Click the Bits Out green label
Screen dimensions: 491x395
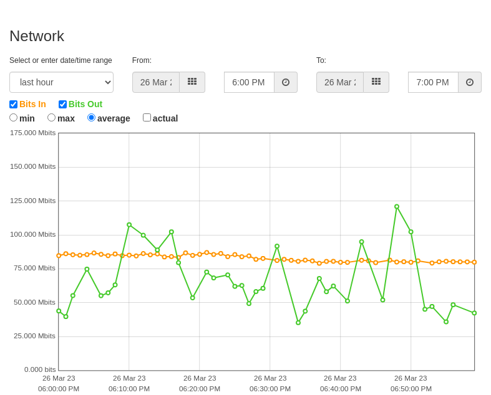click(85, 104)
